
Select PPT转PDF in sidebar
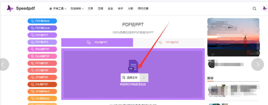[42, 63]
